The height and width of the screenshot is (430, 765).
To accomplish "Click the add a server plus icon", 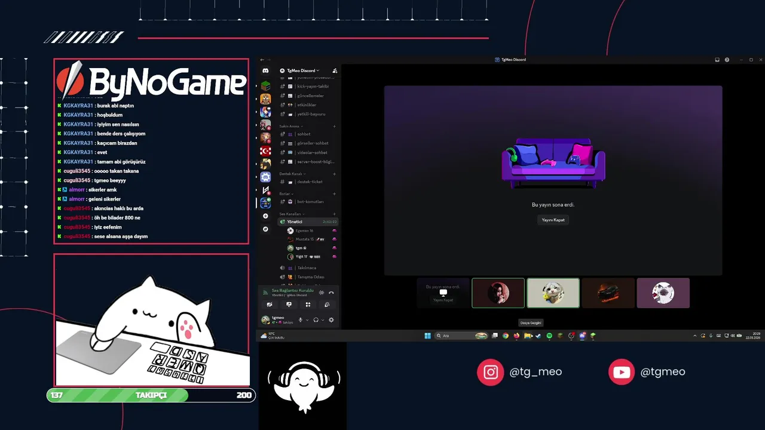I will click(x=265, y=216).
